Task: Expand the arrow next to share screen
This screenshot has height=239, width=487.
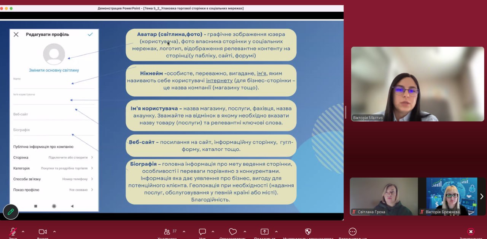Action: 276,231
